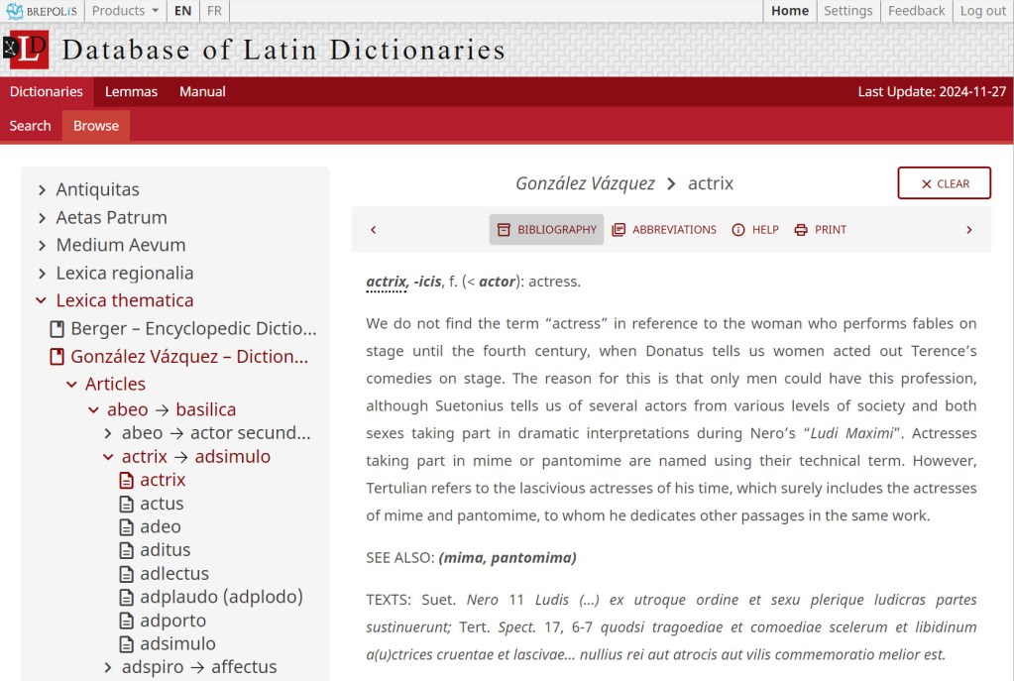Go to previous entry with left chevron
Screen dimensions: 1014x681
tap(374, 229)
